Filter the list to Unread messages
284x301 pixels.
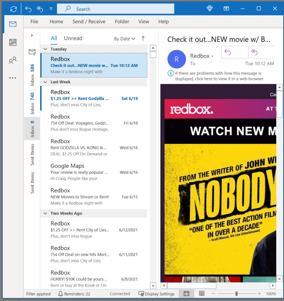[73, 38]
